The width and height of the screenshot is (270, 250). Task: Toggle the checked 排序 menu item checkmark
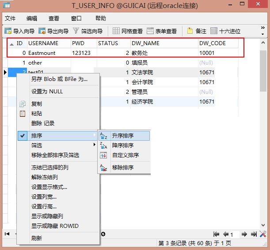pos(23,136)
